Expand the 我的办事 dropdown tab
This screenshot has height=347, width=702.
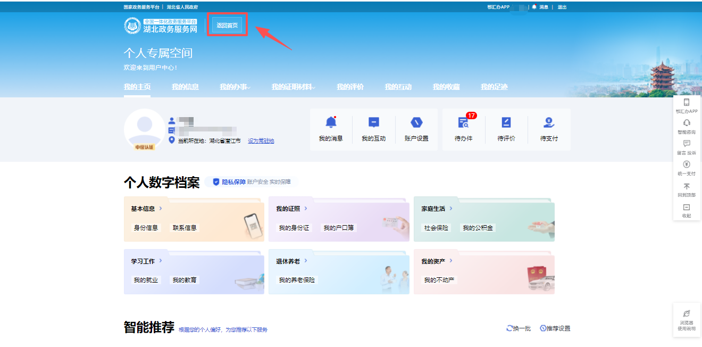235,87
